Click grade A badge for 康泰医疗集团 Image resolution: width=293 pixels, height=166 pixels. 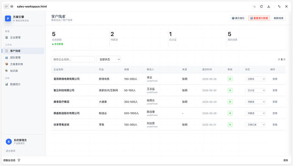[x=230, y=102]
